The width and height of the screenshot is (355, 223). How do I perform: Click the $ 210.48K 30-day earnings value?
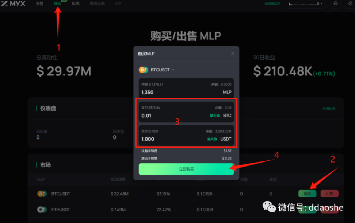283,71
